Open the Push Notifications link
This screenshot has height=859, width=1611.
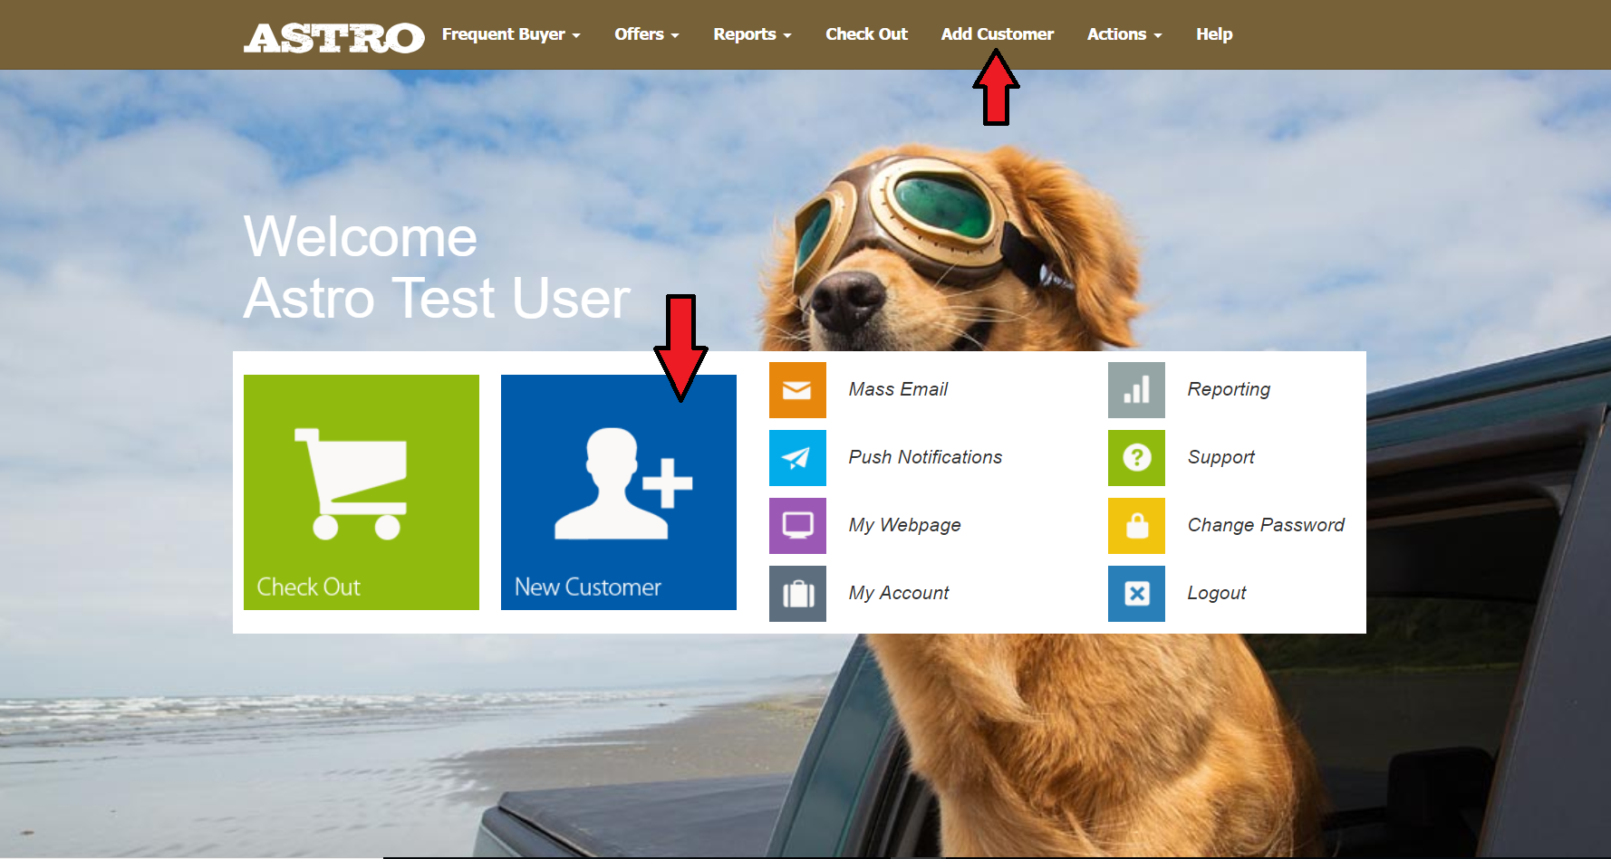click(x=925, y=457)
